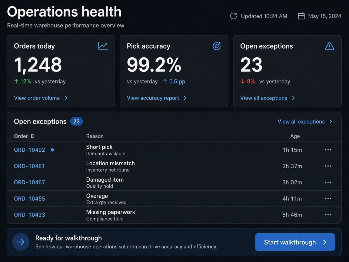This screenshot has width=349, height=262.
Task: Click the Operations health page title
Action: 64,12
